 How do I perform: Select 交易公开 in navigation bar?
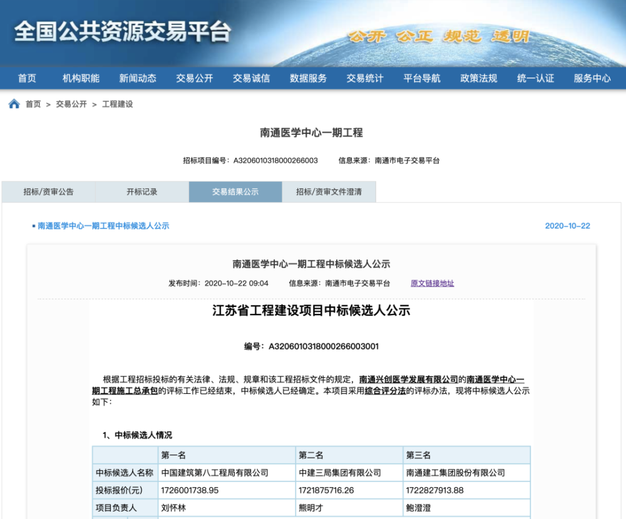[195, 78]
